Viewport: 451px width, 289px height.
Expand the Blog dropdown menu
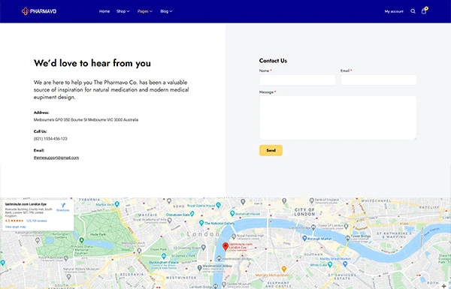coord(166,11)
